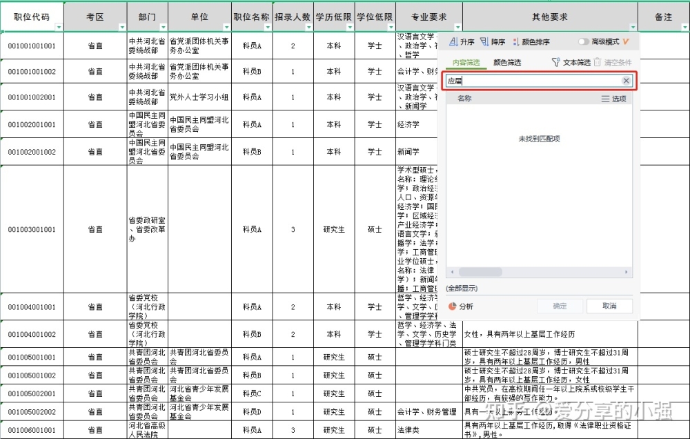This screenshot has width=690, height=439.
Task: Select the 法律类 cell
Action: 429,430
